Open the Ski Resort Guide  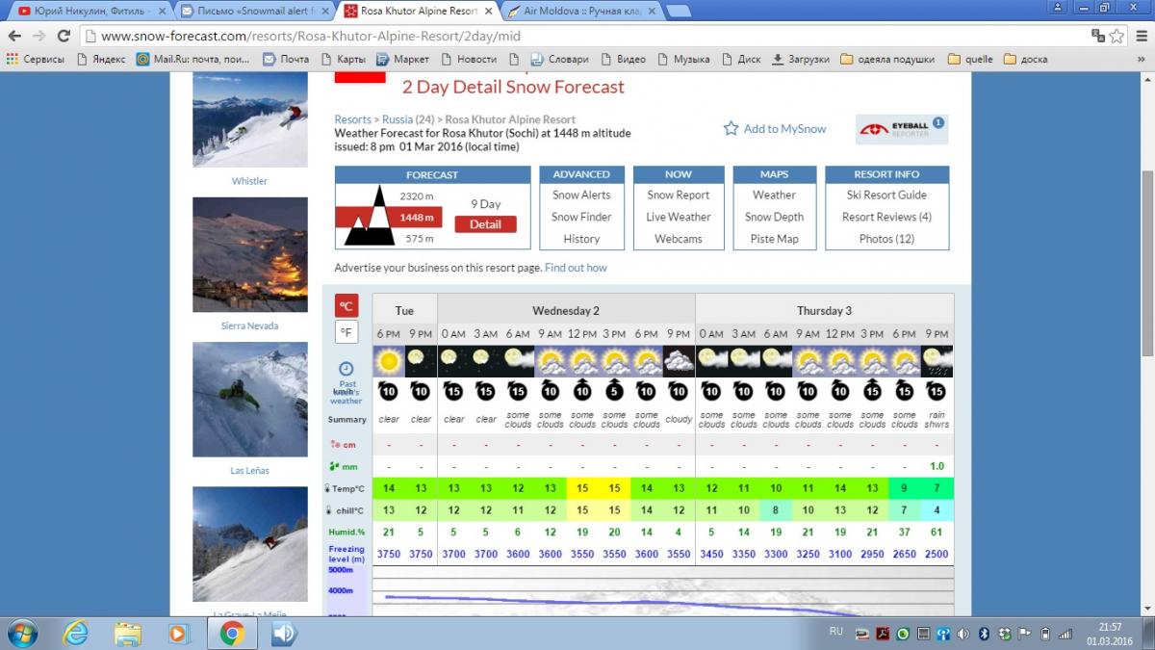coord(886,195)
